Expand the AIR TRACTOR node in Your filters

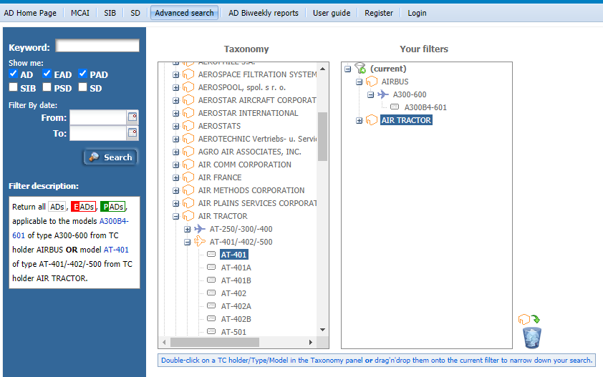pos(360,120)
